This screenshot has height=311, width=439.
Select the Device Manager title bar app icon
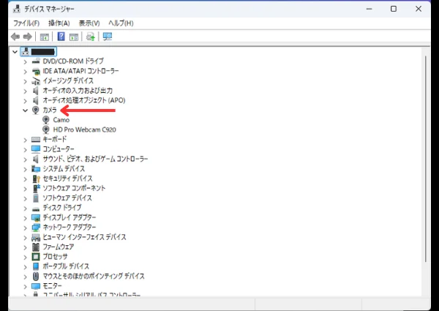(17, 9)
